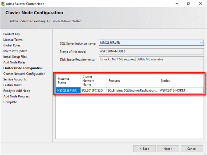Screen dimensions: 207x155
Task: Select the Cluster Node Configuration step
Action: (23, 68)
